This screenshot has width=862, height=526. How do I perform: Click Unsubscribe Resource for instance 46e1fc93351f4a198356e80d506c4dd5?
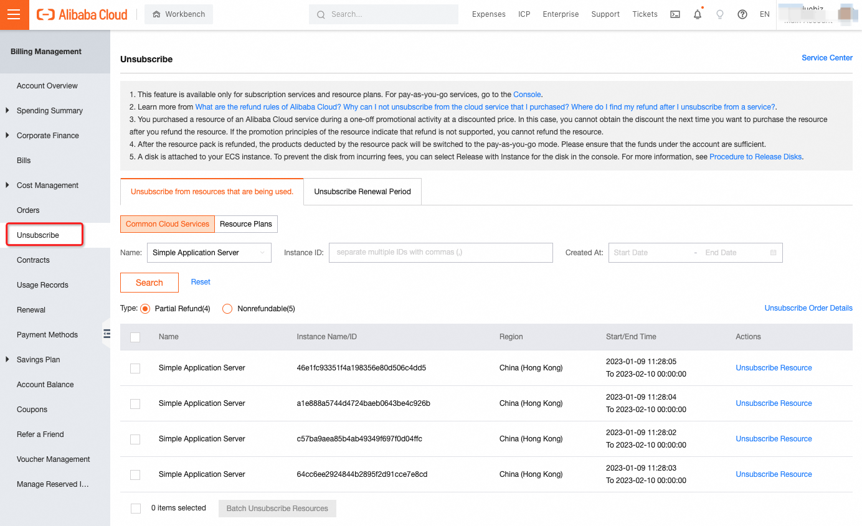tap(774, 368)
